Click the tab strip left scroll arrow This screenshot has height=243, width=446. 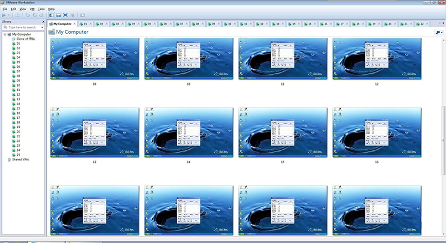pos(439,23)
